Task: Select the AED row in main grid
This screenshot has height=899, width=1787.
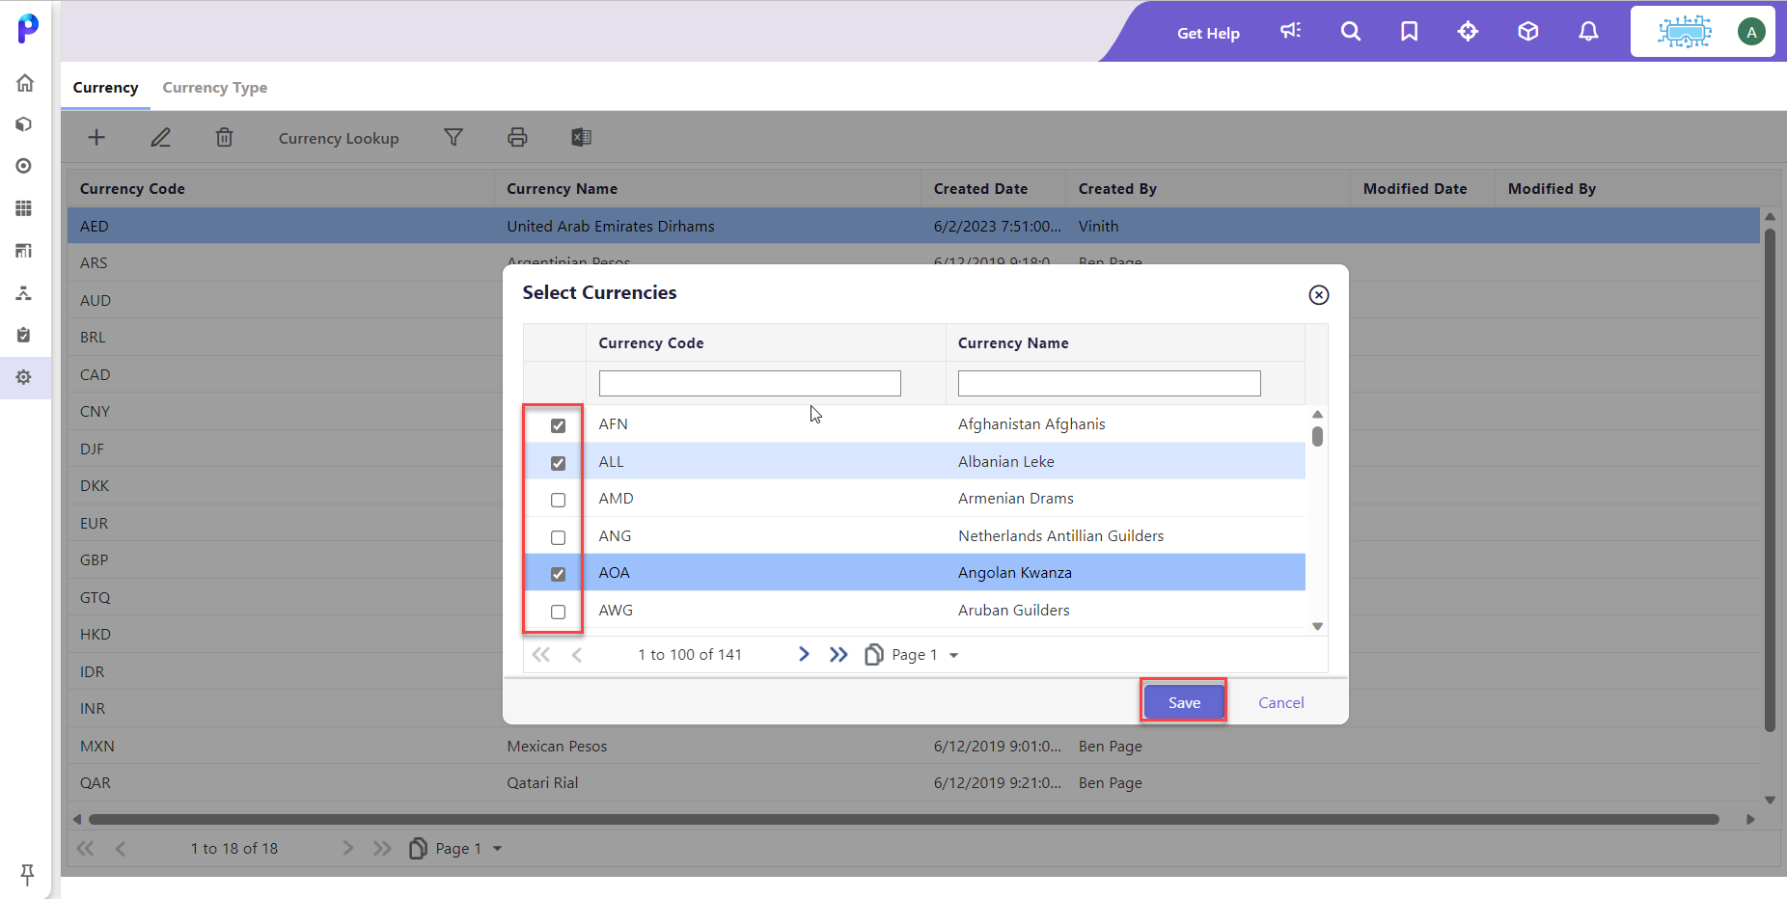Action: pos(913,226)
